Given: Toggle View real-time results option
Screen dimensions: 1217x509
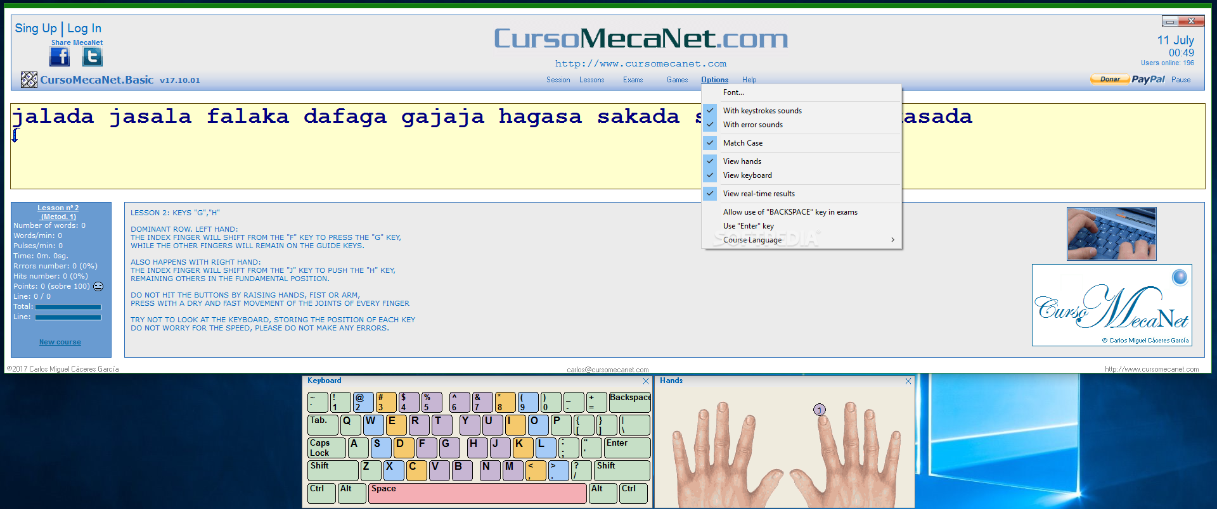Looking at the screenshot, I should tap(801, 194).
